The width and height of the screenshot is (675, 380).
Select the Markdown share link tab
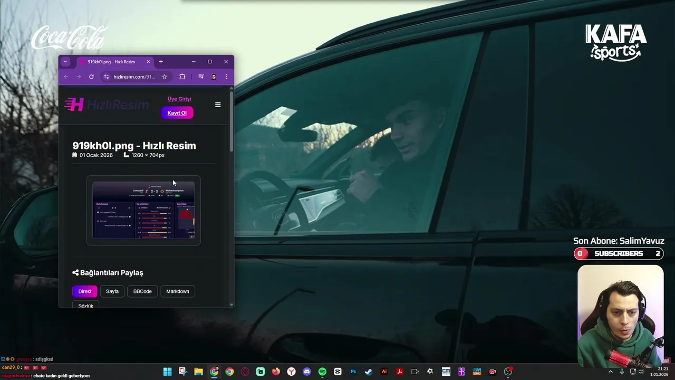pyautogui.click(x=178, y=291)
